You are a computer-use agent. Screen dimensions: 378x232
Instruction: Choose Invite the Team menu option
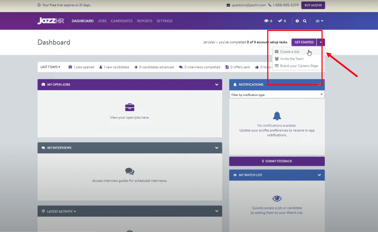292,59
